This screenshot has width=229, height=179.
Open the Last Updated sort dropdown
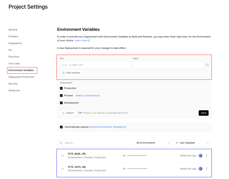(192, 143)
